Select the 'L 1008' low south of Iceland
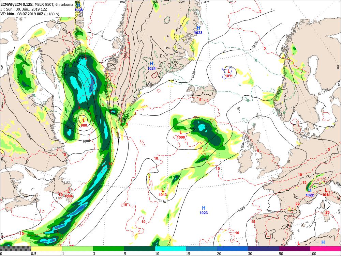Screen dimensions: 341x256 click(181, 134)
